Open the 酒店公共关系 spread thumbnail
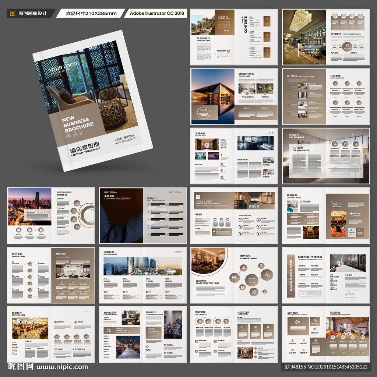 click(x=234, y=96)
